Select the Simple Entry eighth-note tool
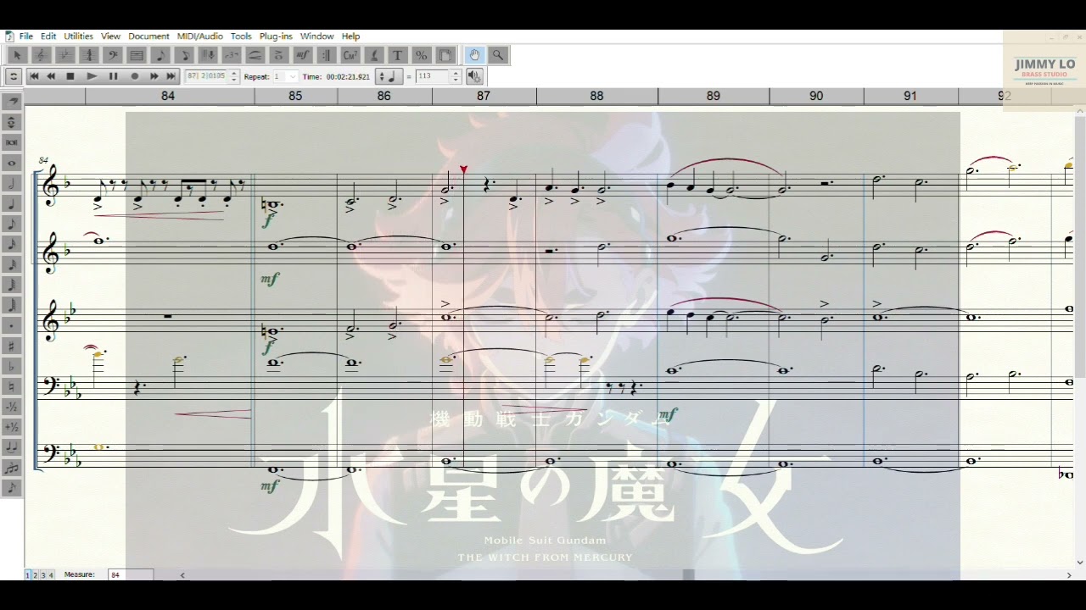The image size is (1086, 610). tap(160, 55)
